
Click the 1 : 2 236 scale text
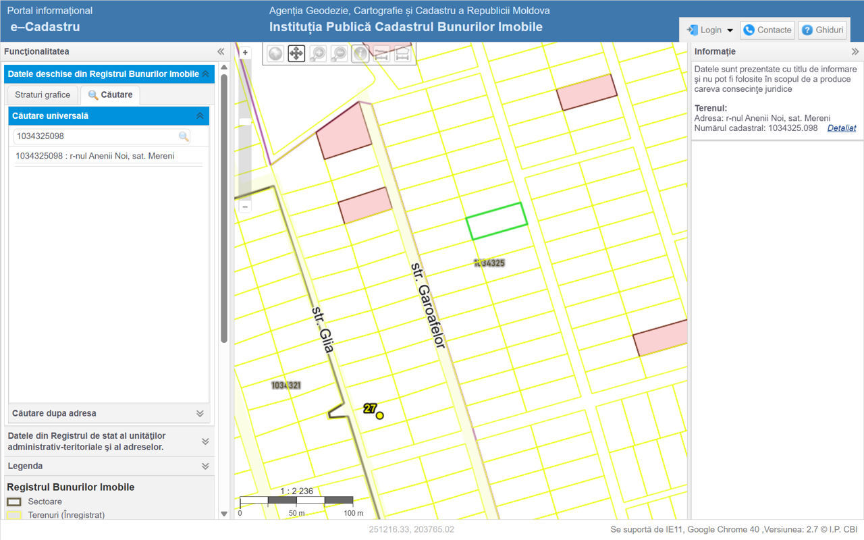click(297, 491)
